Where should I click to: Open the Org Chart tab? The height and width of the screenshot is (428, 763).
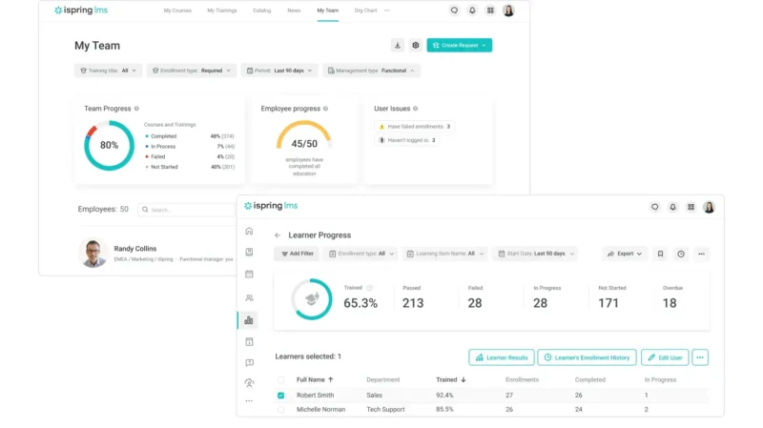click(365, 10)
